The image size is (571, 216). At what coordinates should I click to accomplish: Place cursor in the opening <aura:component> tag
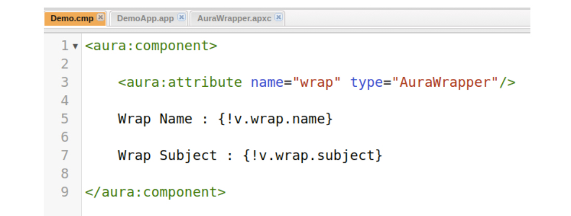pos(151,46)
